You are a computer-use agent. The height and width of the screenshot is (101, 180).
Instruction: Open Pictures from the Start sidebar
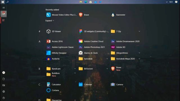(x=4, y=85)
